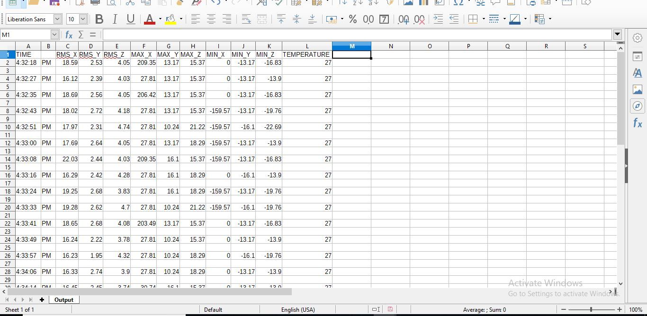Format selection as Currency
Image resolution: width=647 pixels, height=316 pixels.
tap(332, 19)
